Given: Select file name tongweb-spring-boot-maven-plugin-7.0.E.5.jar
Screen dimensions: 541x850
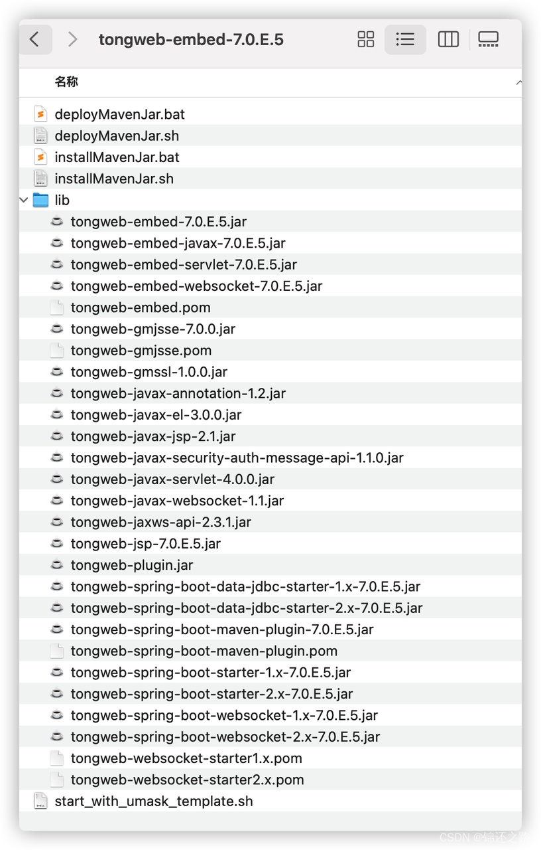Looking at the screenshot, I should tap(222, 630).
